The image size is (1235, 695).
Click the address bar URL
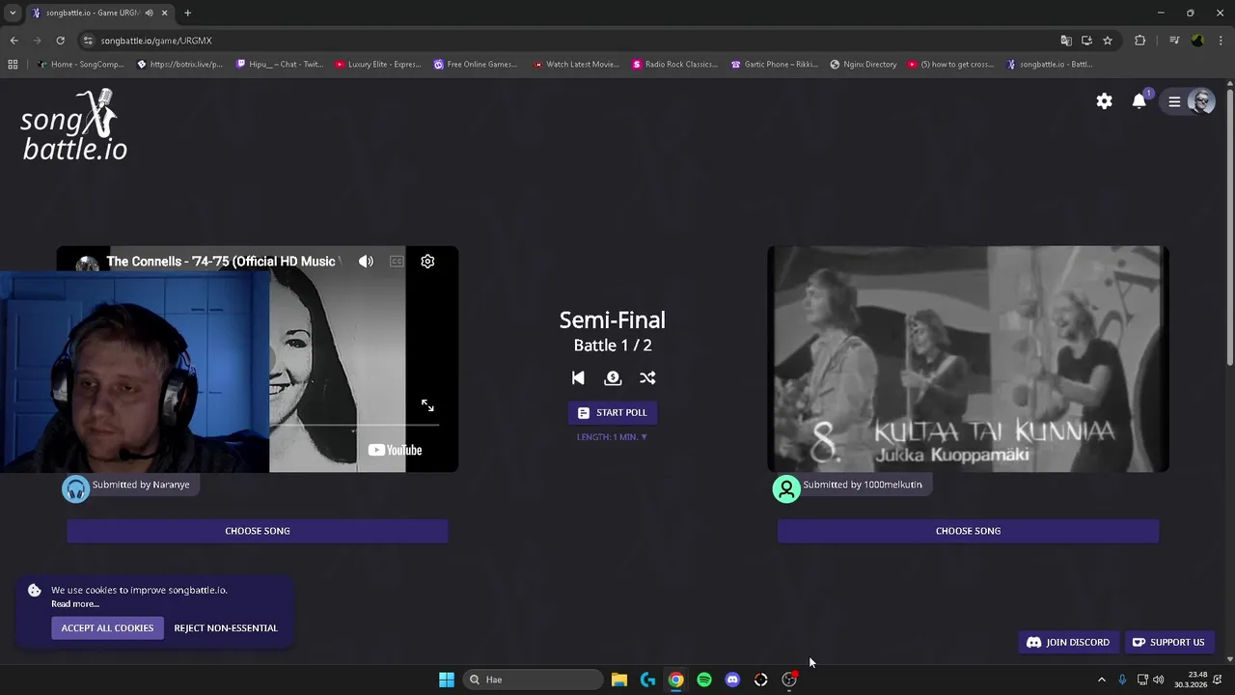click(x=156, y=41)
